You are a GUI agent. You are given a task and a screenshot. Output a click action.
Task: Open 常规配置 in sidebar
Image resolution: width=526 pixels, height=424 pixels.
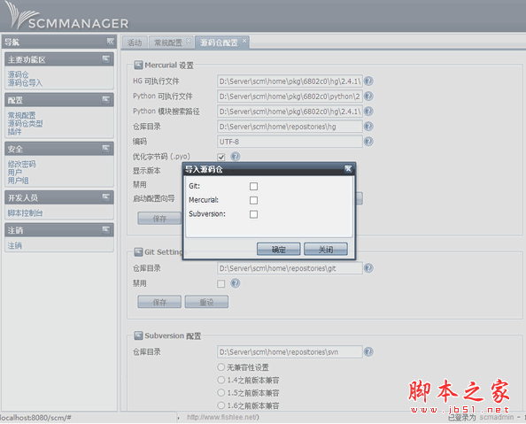(x=21, y=115)
